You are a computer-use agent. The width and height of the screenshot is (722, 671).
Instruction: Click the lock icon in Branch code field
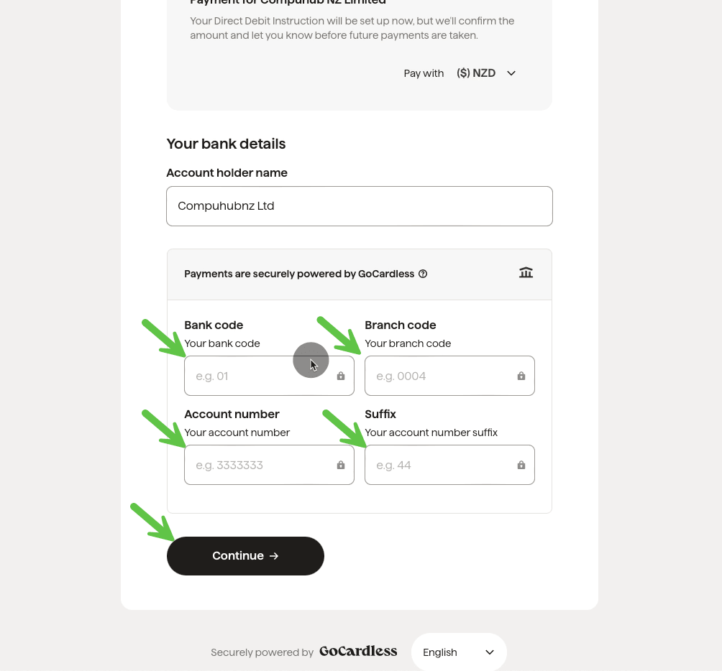pyautogui.click(x=521, y=376)
